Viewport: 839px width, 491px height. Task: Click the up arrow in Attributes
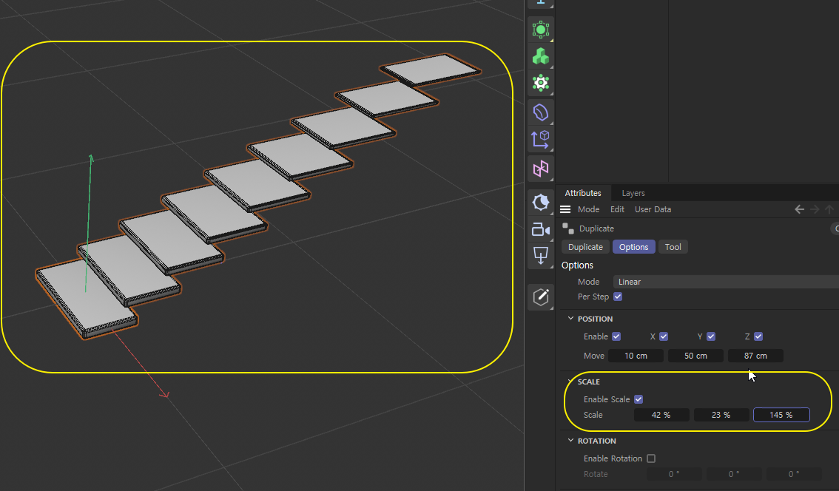pos(829,209)
